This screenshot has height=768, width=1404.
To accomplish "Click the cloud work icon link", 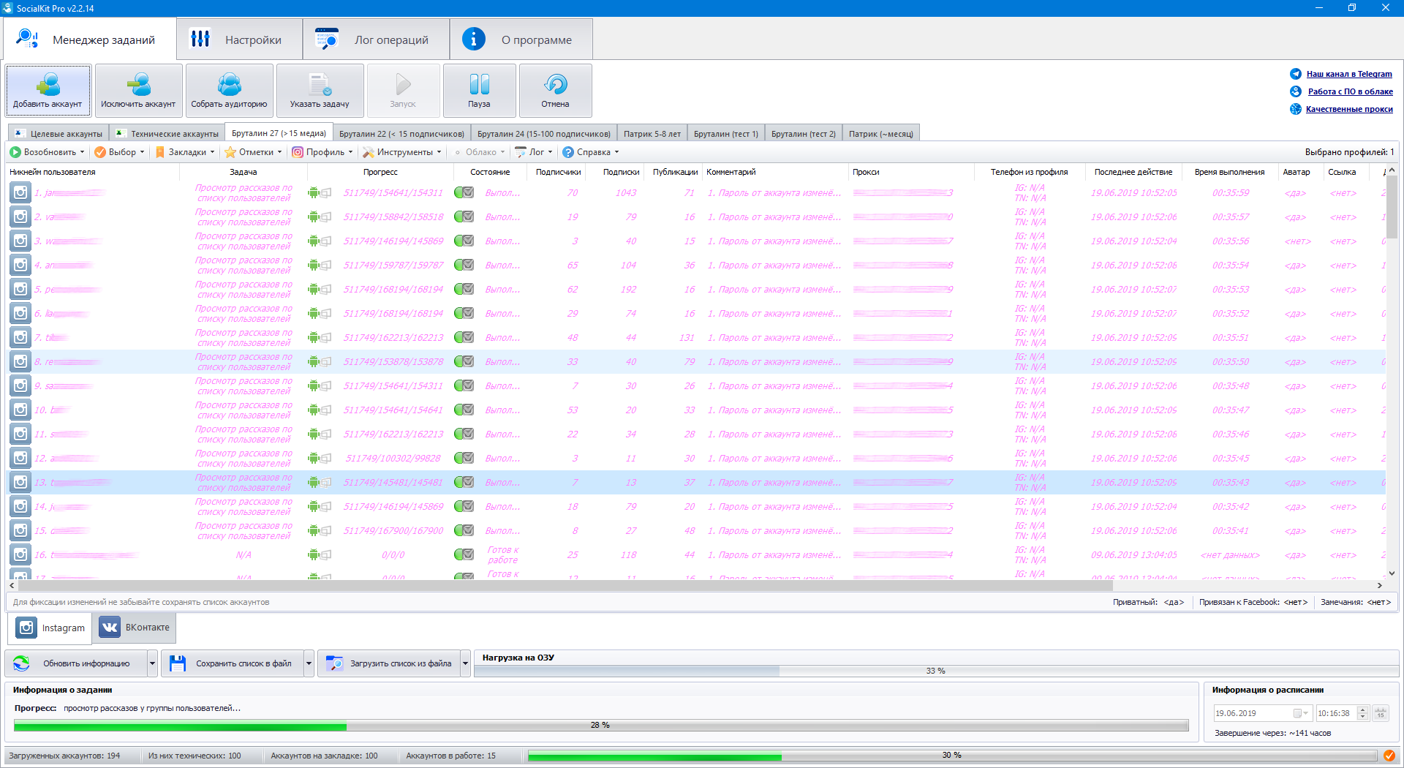I will pos(1296,91).
